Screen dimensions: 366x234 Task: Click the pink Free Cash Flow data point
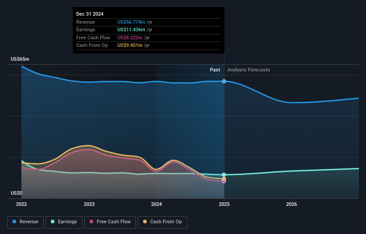pyautogui.click(x=224, y=181)
